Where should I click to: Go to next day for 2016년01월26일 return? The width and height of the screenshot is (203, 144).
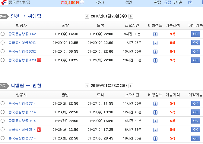coord(131,86)
